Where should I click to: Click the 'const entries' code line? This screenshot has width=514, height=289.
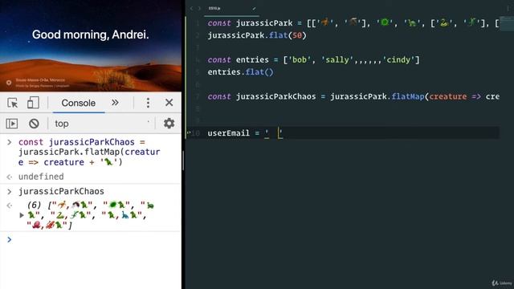coord(313,60)
